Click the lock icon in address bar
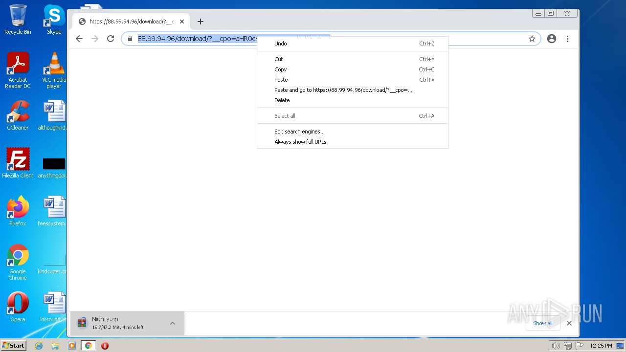 point(130,39)
